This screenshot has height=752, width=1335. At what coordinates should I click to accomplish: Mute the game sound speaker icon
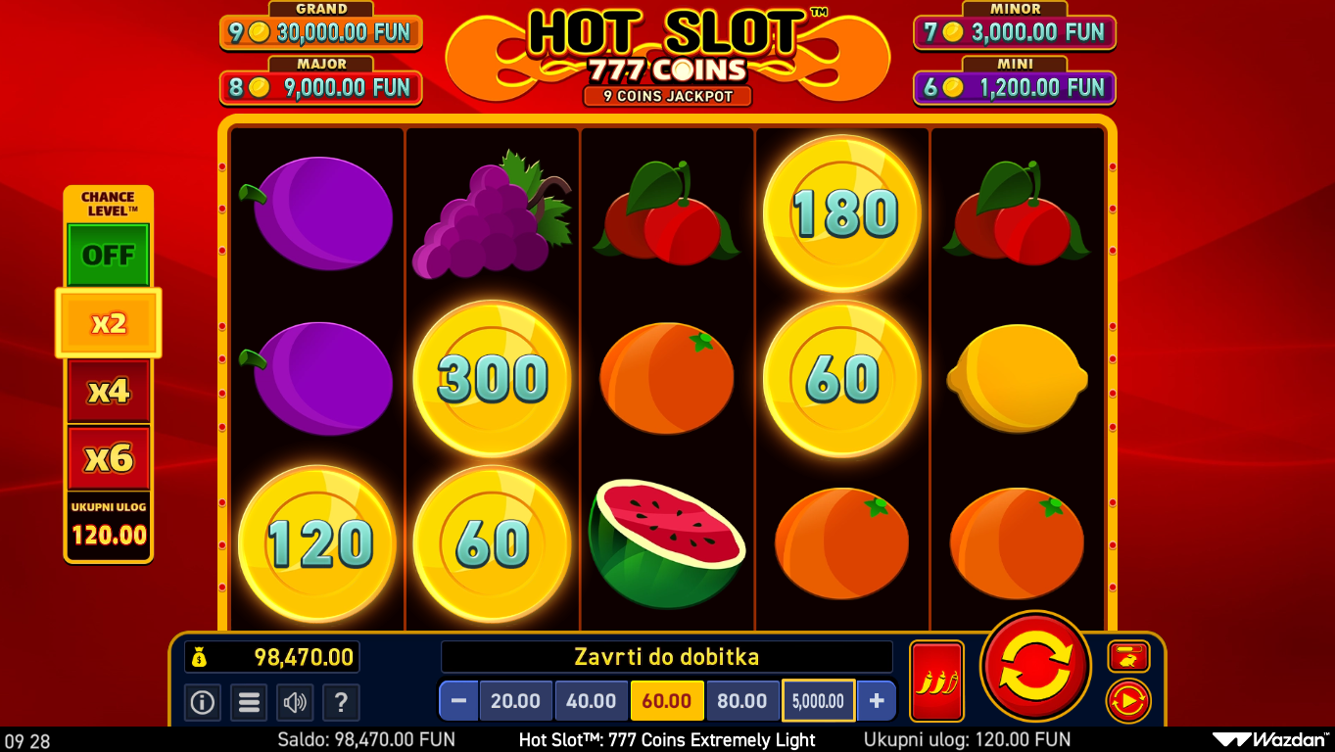[x=295, y=702]
